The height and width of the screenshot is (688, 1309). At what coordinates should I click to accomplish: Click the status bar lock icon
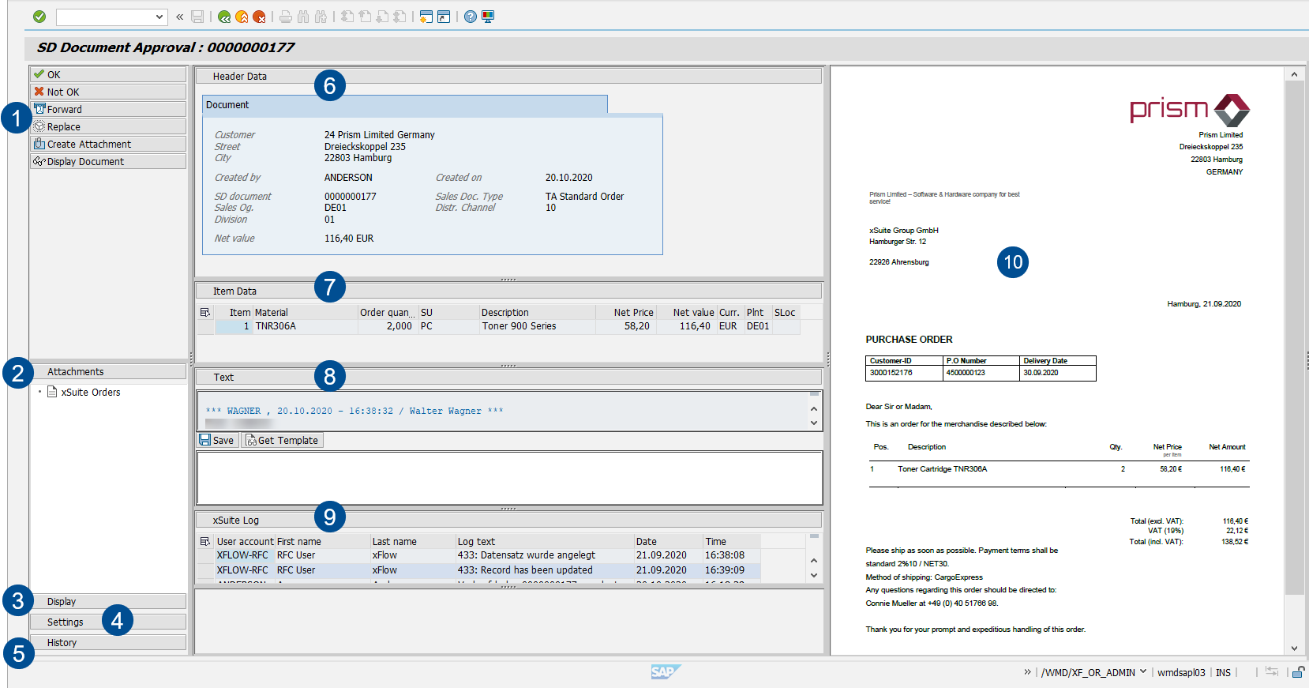point(1297,672)
